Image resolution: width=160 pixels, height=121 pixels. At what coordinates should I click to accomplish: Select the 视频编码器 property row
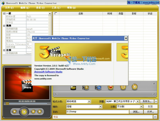pos(27,29)
